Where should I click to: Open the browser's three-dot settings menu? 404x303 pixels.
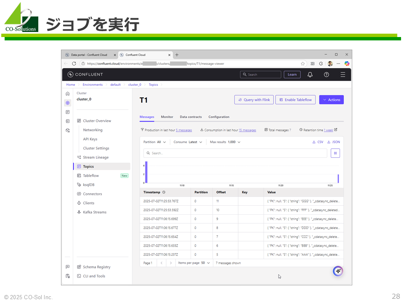pyautogui.click(x=338, y=64)
